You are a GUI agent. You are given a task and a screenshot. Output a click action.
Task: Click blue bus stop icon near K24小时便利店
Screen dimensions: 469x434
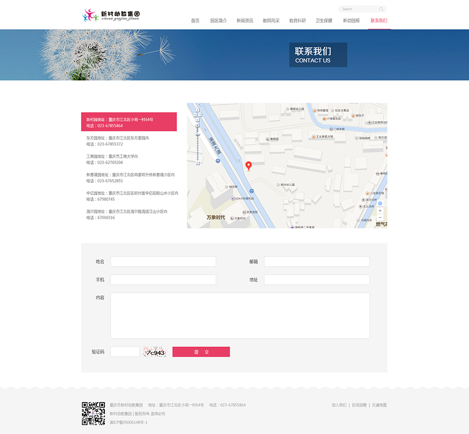pyautogui.click(x=252, y=191)
